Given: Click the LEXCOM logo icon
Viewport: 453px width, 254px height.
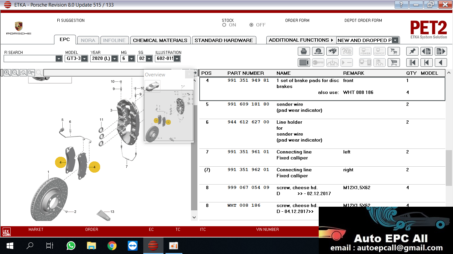Looking at the screenshot, I should 6,232.
